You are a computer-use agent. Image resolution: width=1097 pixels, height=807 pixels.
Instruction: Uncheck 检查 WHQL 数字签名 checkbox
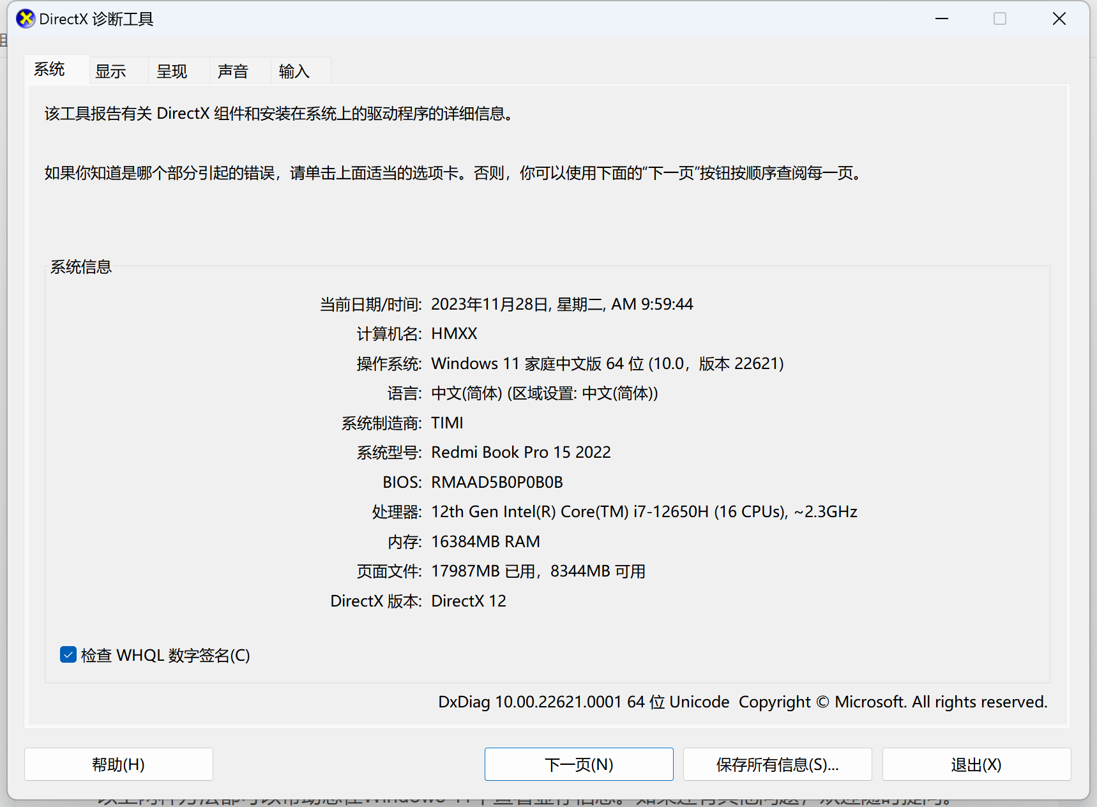68,654
